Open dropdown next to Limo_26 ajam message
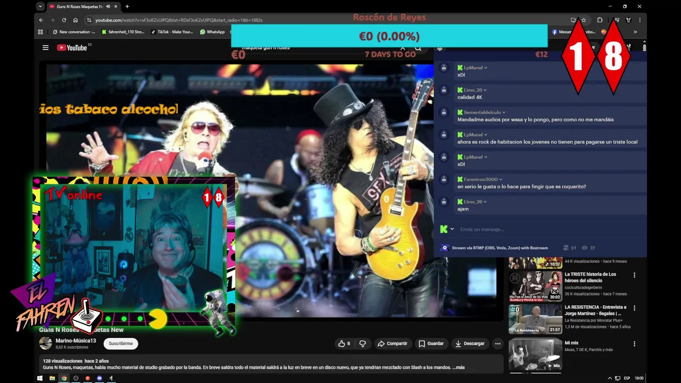 (485, 202)
